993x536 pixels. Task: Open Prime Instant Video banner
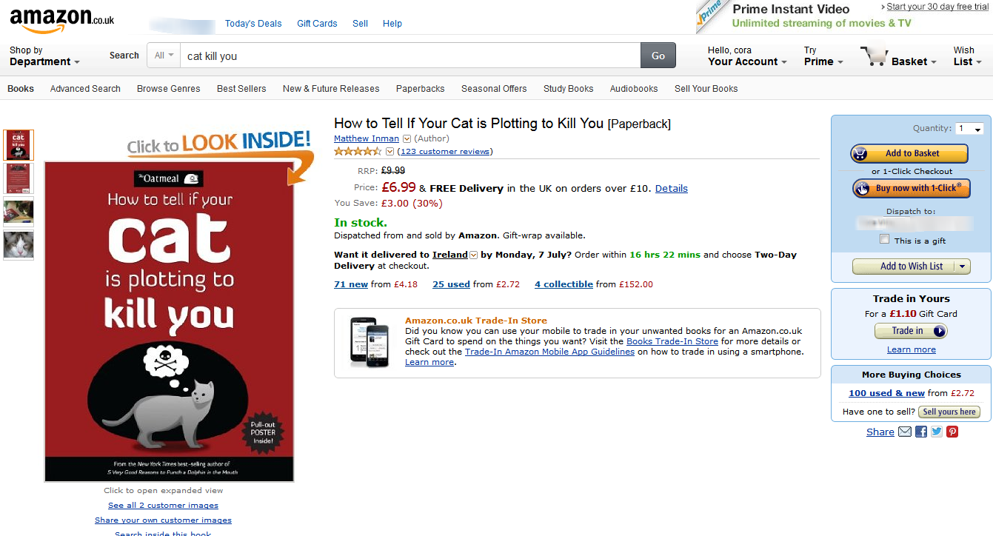tap(843, 16)
